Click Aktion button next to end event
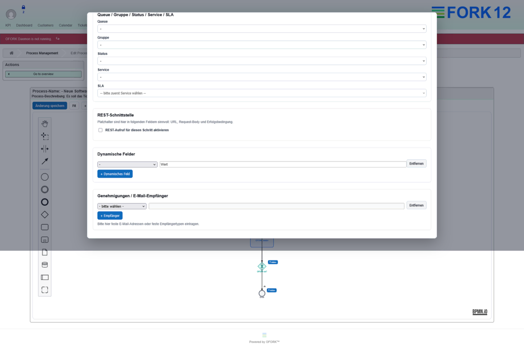 (x=272, y=290)
